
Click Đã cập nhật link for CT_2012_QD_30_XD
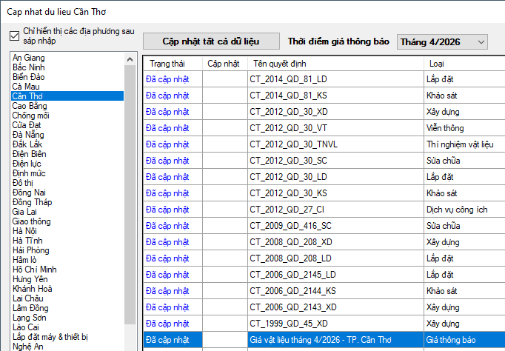pyautogui.click(x=167, y=112)
